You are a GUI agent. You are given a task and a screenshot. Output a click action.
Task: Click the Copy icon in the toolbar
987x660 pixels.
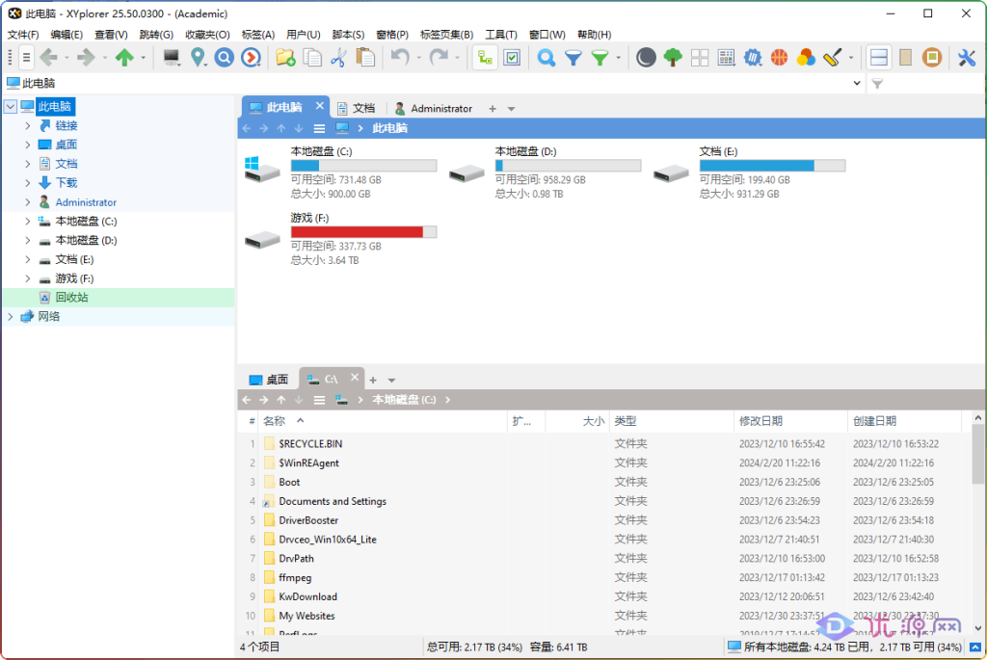point(312,58)
